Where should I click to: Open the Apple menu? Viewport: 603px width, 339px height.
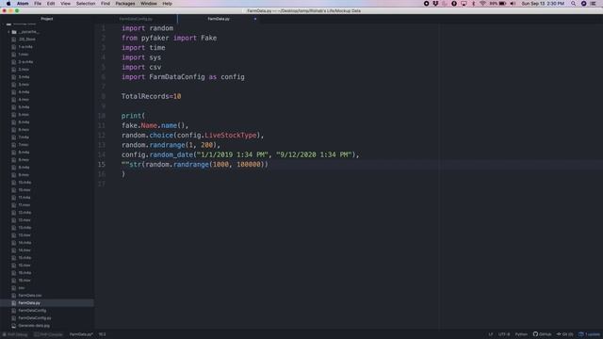tap(8, 4)
